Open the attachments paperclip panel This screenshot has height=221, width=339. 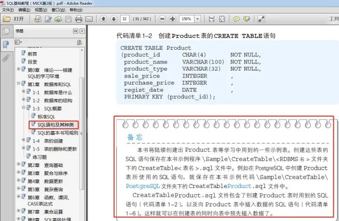pyautogui.click(x=6, y=58)
